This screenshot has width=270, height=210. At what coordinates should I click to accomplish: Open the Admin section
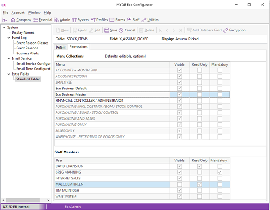point(62,20)
